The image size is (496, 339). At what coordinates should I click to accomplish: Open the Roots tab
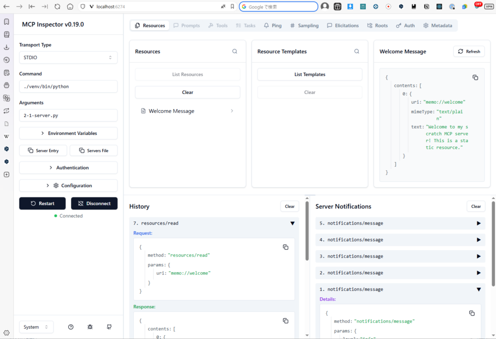[377, 25]
